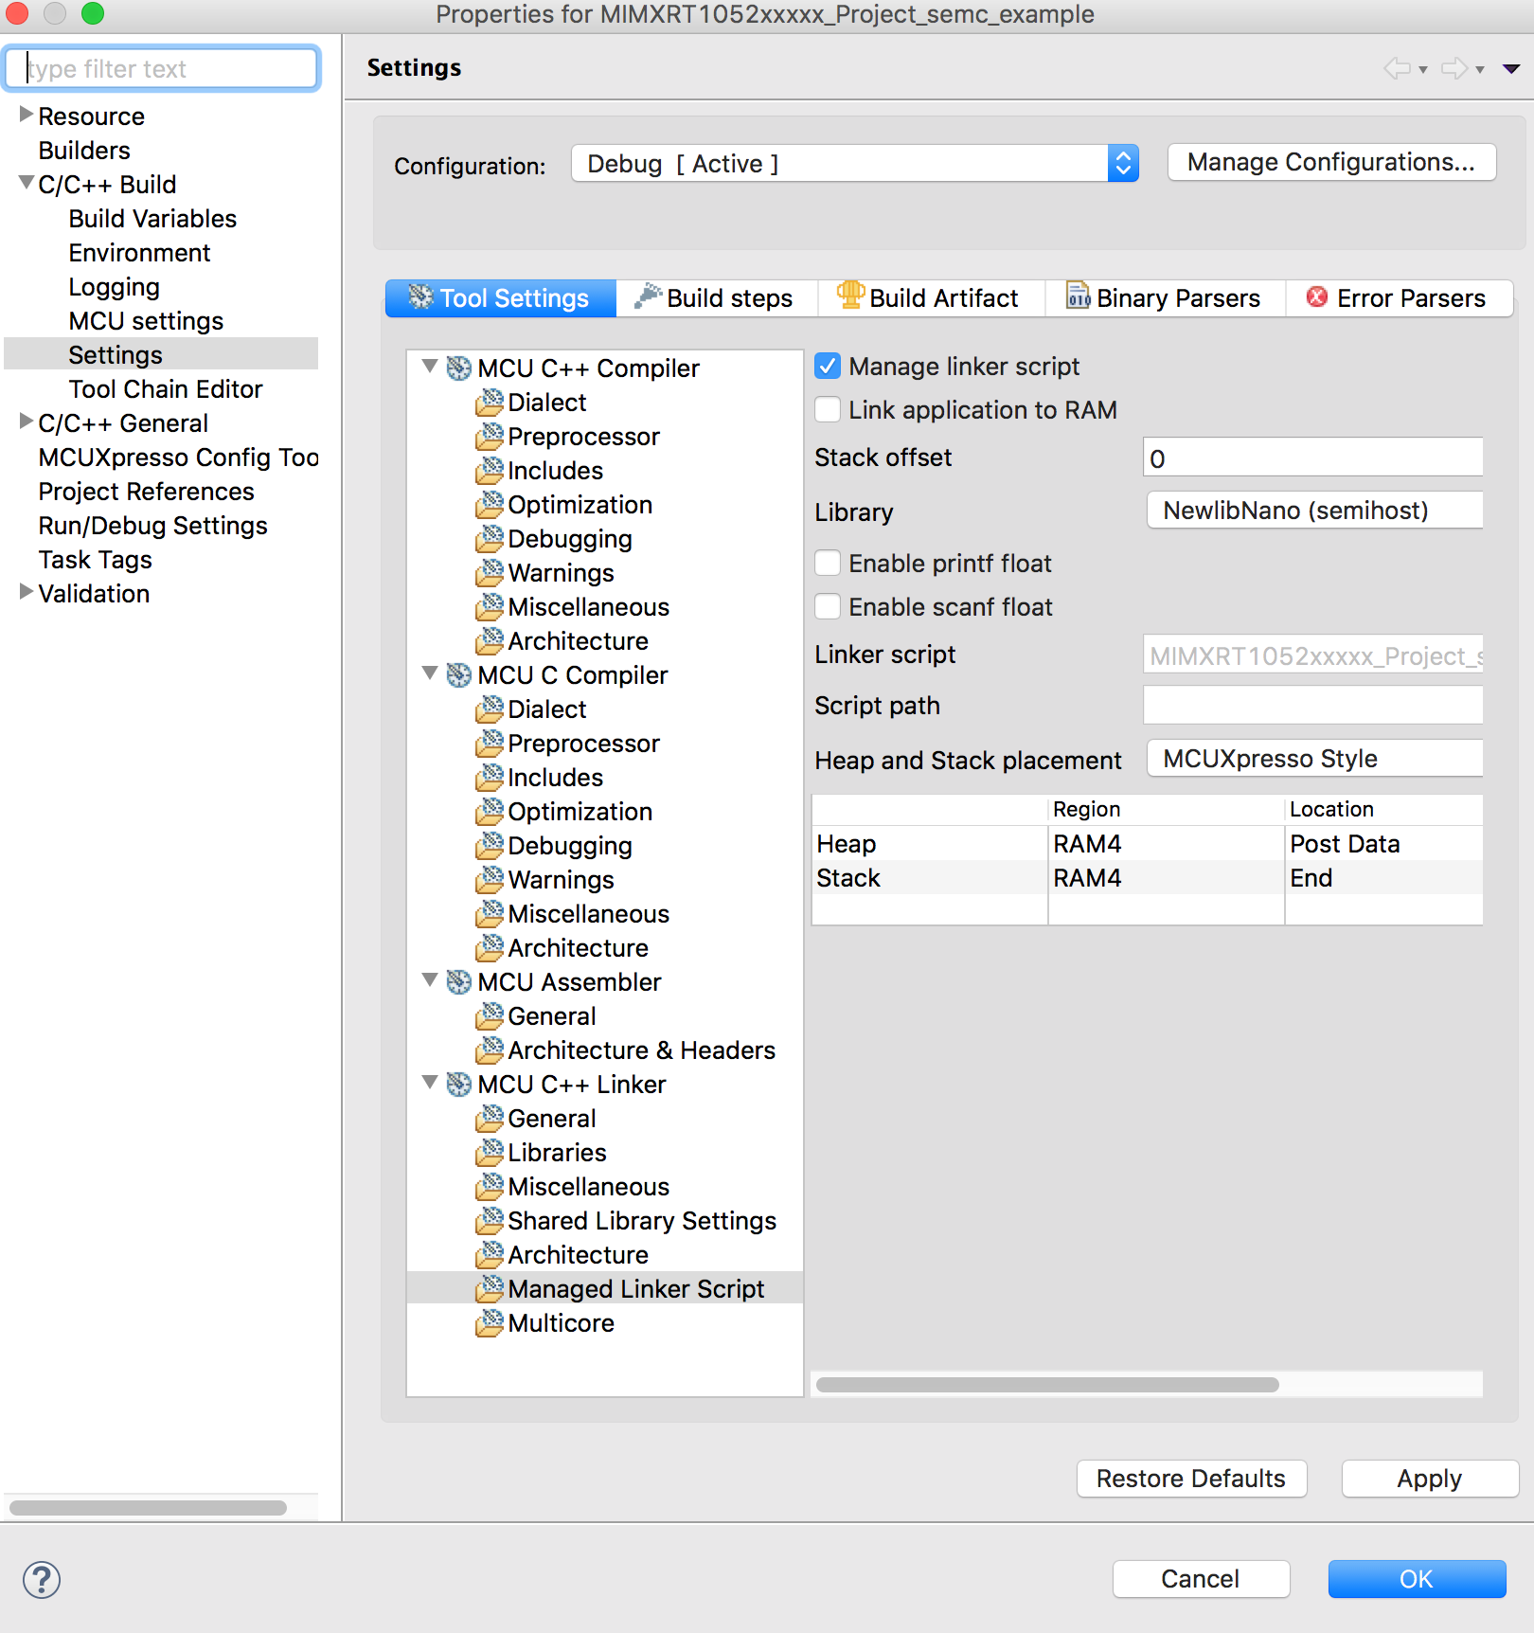Enable printf float checkbox
The image size is (1534, 1633).
tap(828, 563)
